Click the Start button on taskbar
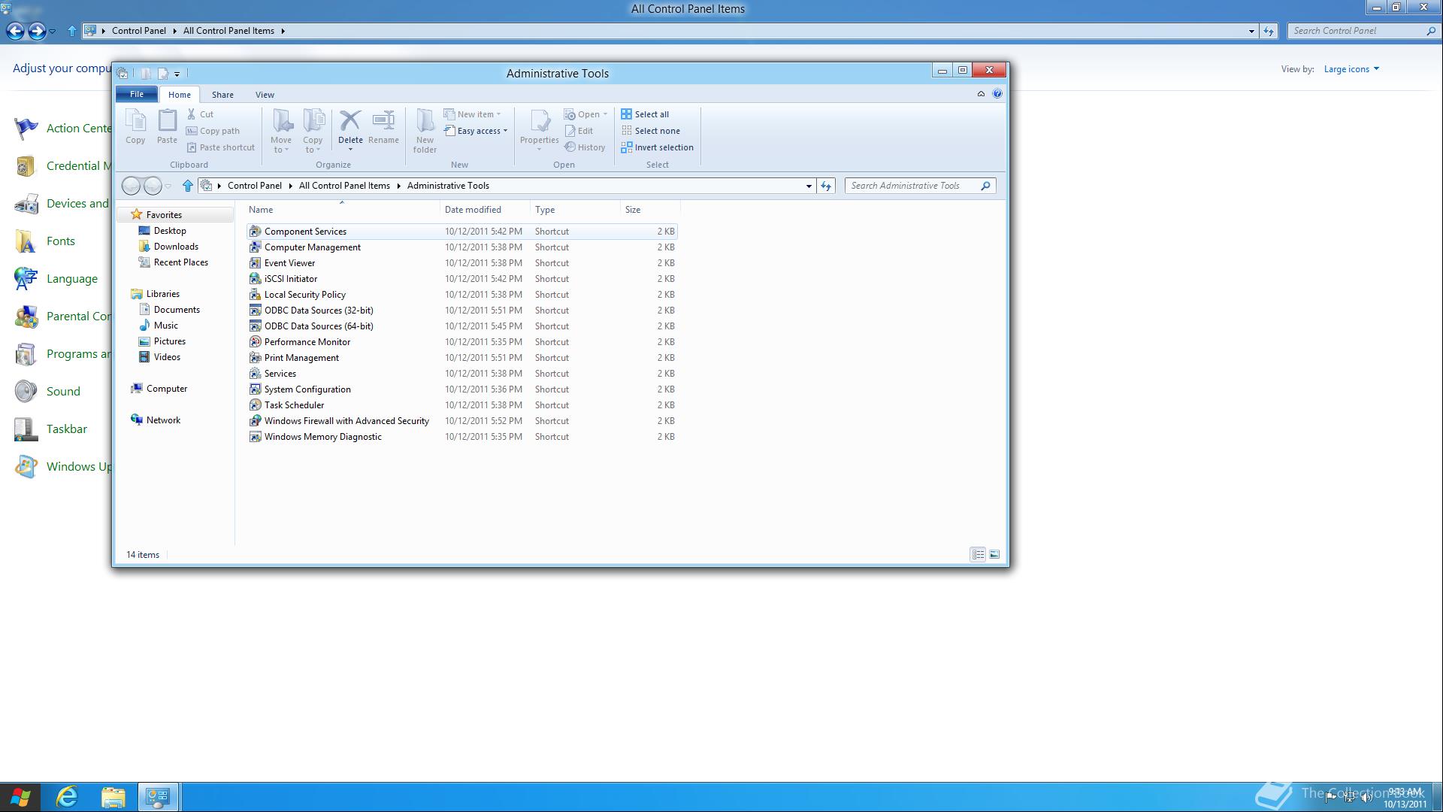 (20, 797)
